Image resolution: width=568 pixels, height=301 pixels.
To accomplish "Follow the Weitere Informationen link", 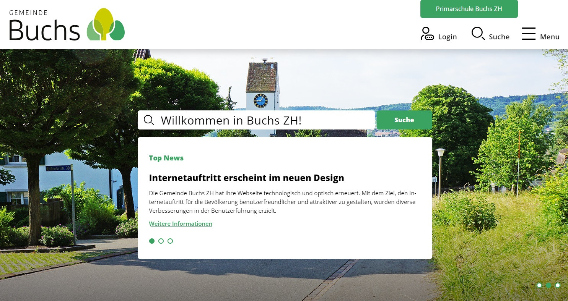I will [x=181, y=224].
